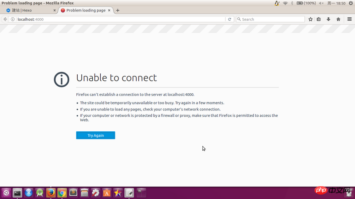
Task: Launch Google Chrome from the dock
Action: [x=62, y=193]
